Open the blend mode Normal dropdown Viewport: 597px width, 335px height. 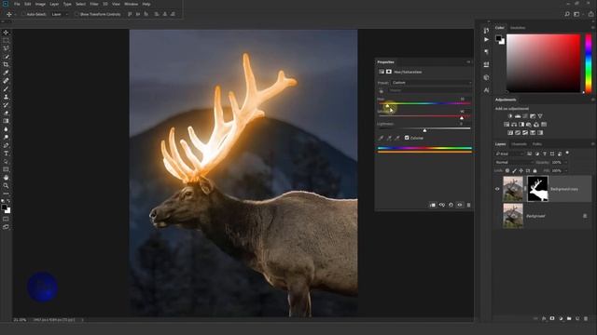(x=514, y=162)
